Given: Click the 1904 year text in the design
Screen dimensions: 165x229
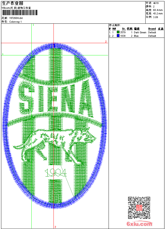Looking at the screenshot, I should tap(56, 173).
